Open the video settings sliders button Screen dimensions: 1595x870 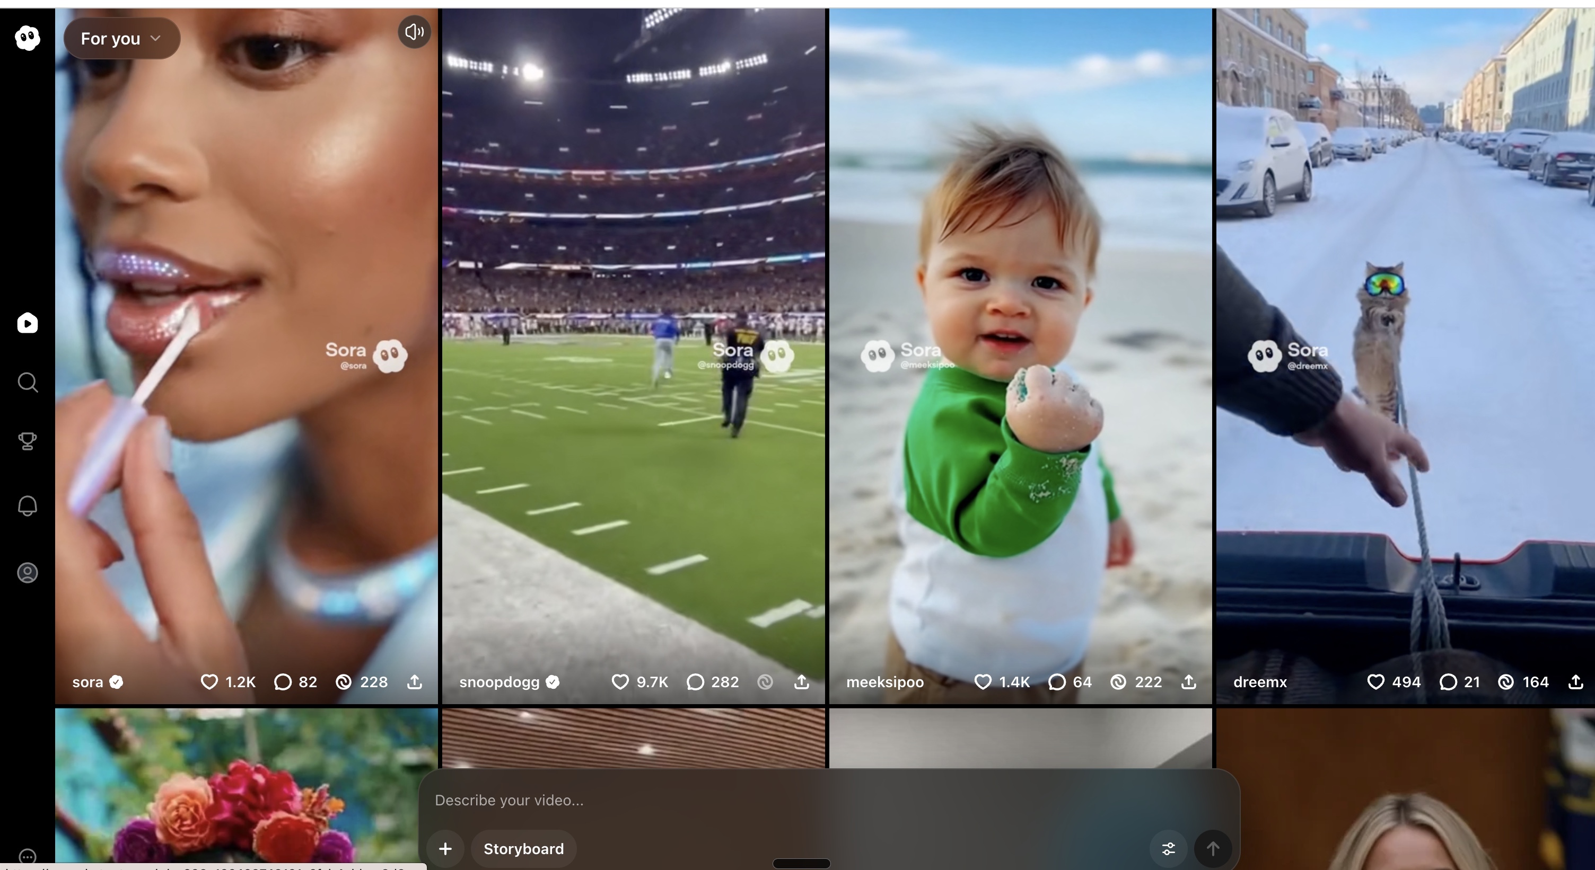pos(1168,848)
